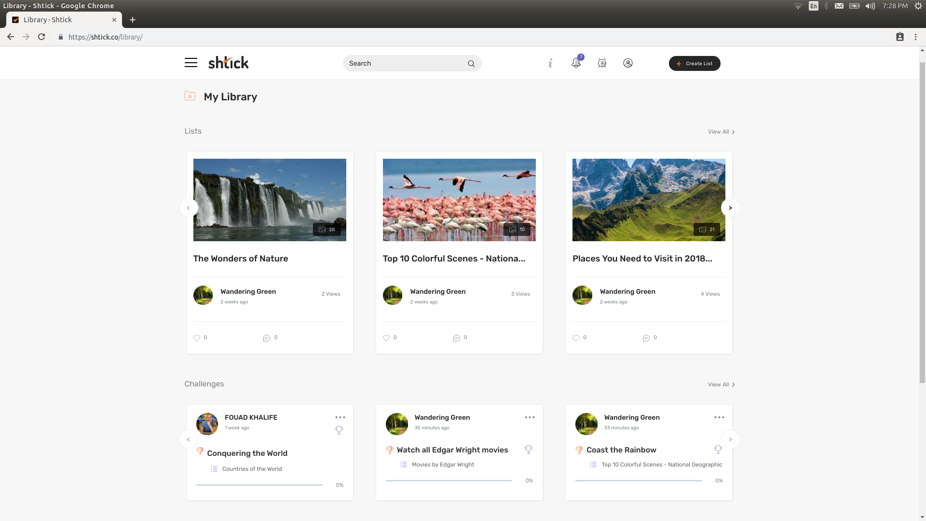Open The Wonders of Nature title

[240, 259]
